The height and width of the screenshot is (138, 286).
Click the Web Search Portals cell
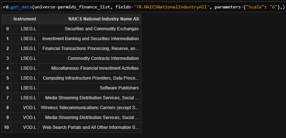(90, 127)
